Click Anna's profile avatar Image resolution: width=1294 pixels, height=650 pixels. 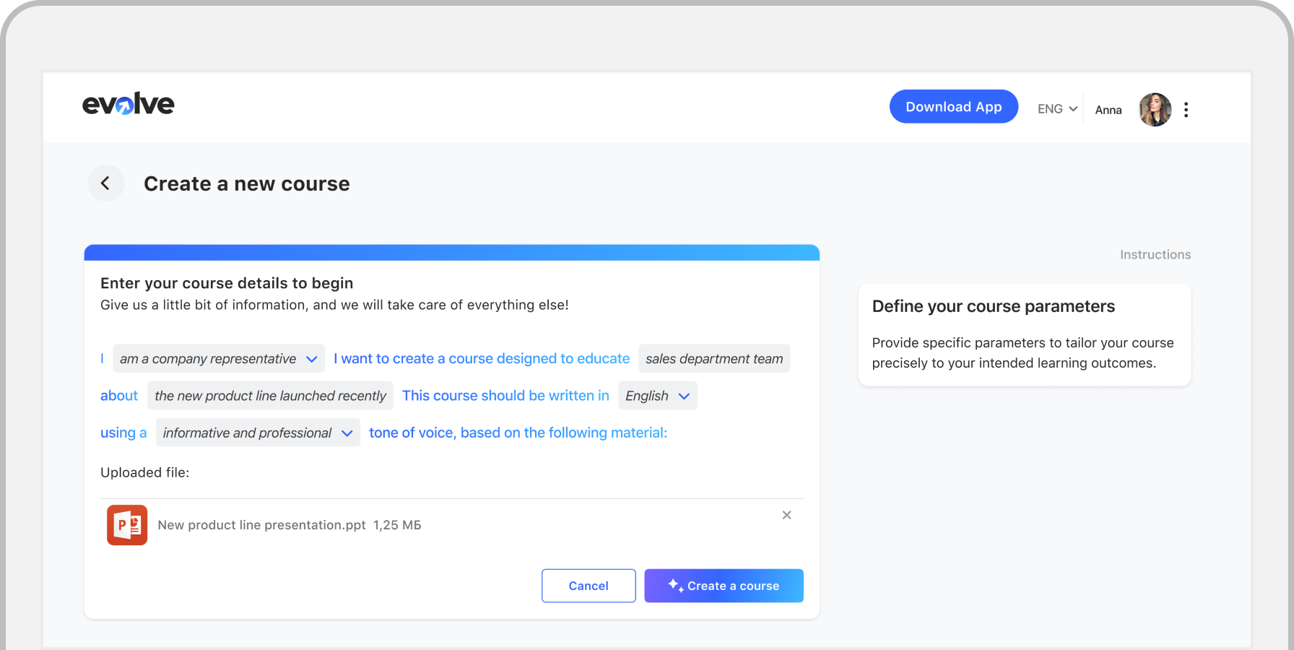[x=1155, y=110]
